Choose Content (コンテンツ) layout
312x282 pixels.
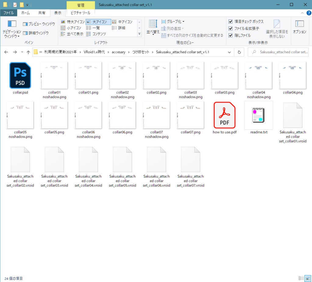click(96, 34)
